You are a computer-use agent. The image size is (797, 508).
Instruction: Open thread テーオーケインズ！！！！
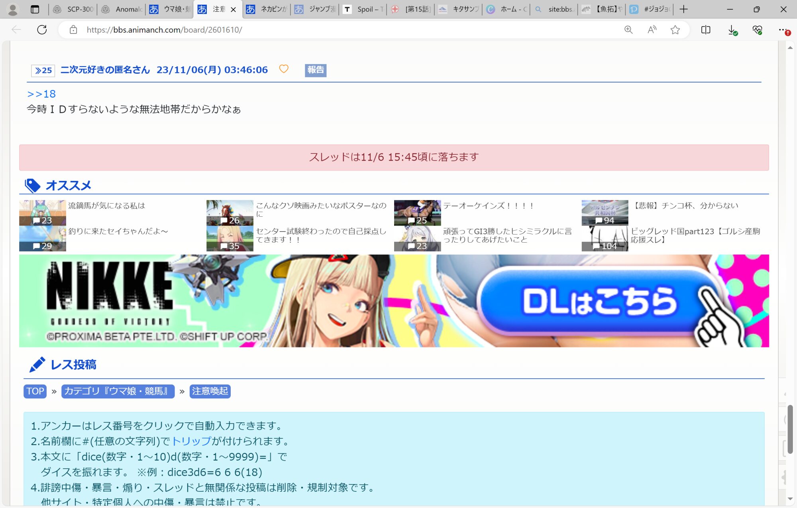click(489, 206)
